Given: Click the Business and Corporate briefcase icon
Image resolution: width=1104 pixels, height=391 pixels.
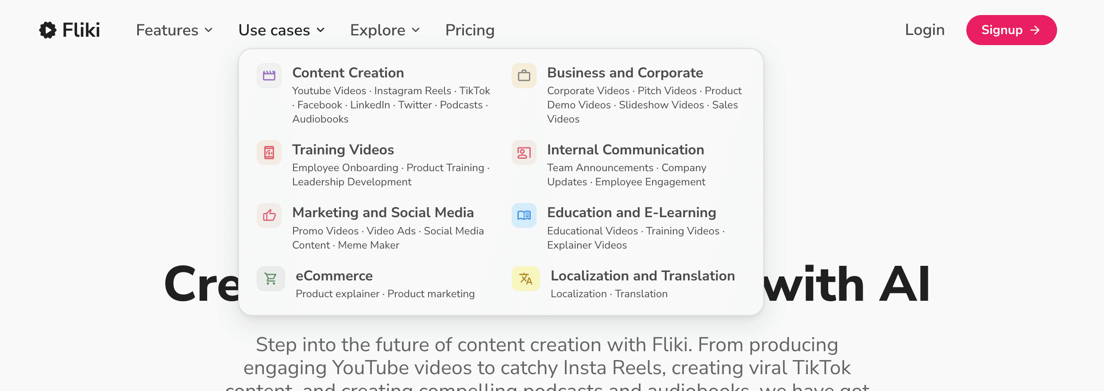Looking at the screenshot, I should coord(524,76).
